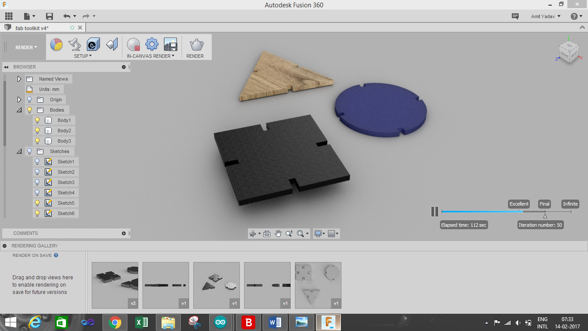Open the data panel grid icon

click(9, 16)
